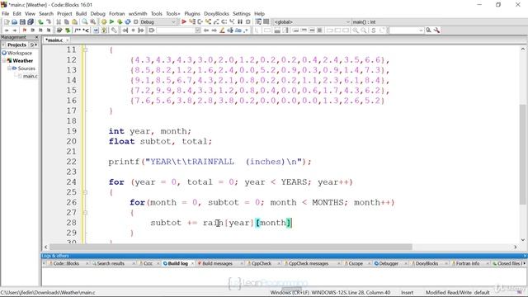
Task: Click the Find magnifier icon
Action: coord(84,22)
